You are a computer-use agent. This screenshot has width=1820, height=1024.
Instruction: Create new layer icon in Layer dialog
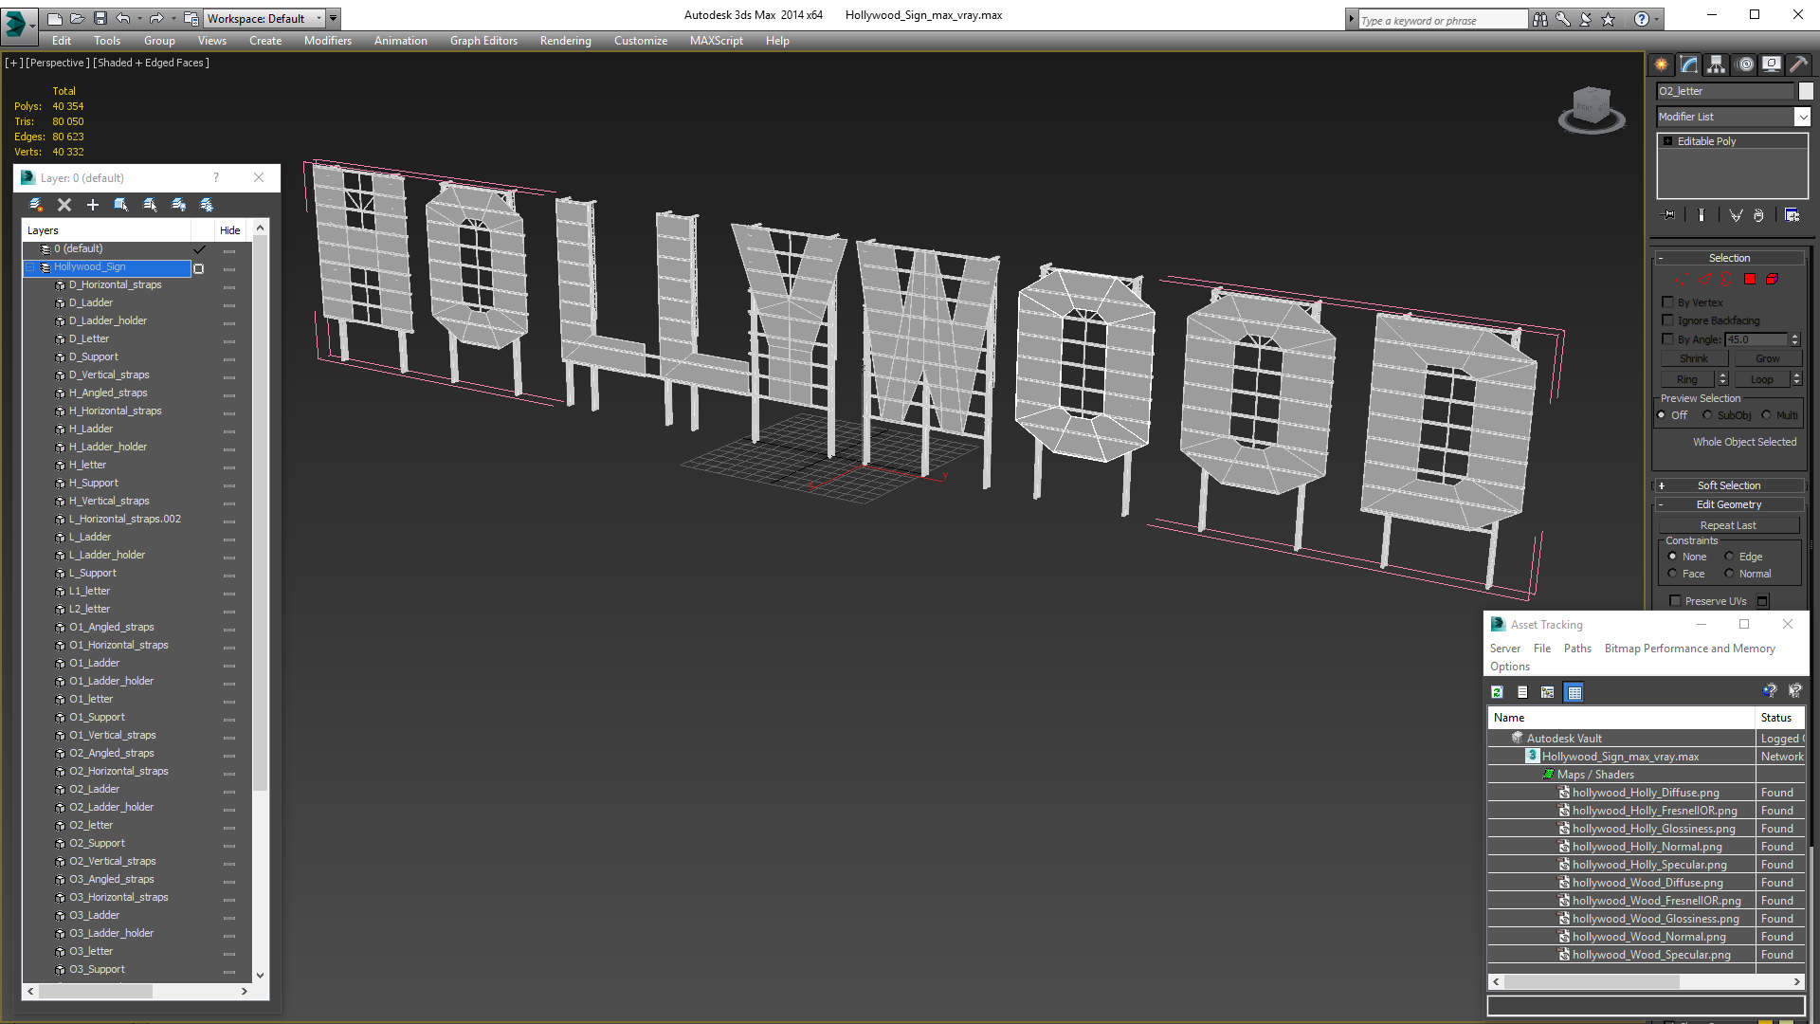(36, 205)
